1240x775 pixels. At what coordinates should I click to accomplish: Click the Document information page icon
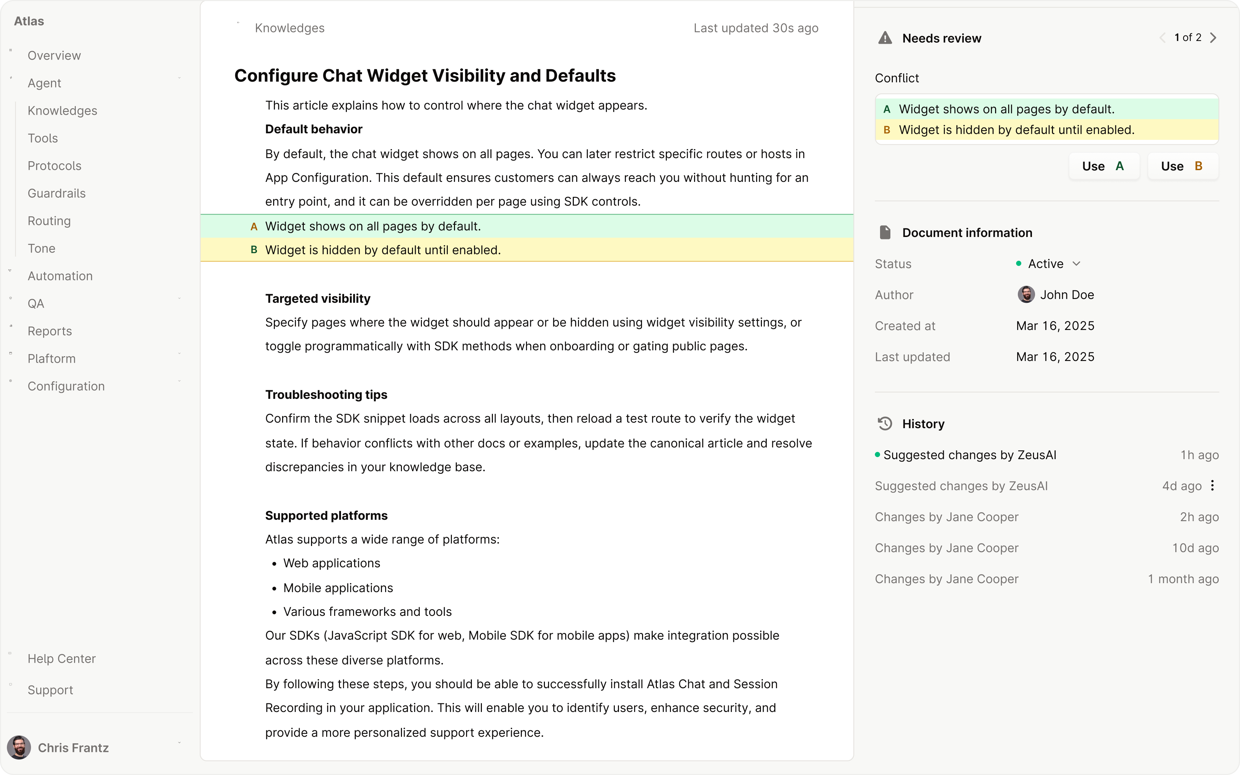click(885, 232)
